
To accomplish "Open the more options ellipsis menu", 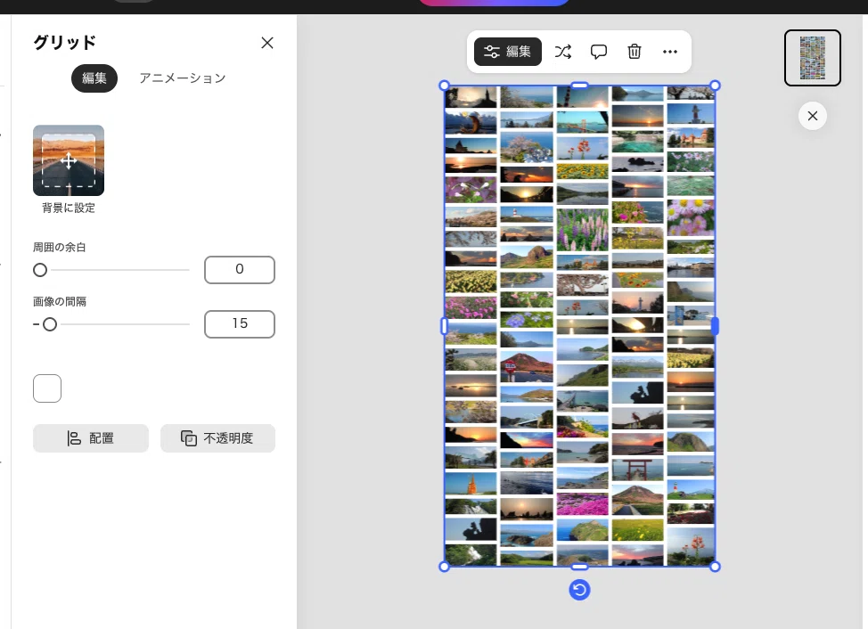I will (670, 52).
